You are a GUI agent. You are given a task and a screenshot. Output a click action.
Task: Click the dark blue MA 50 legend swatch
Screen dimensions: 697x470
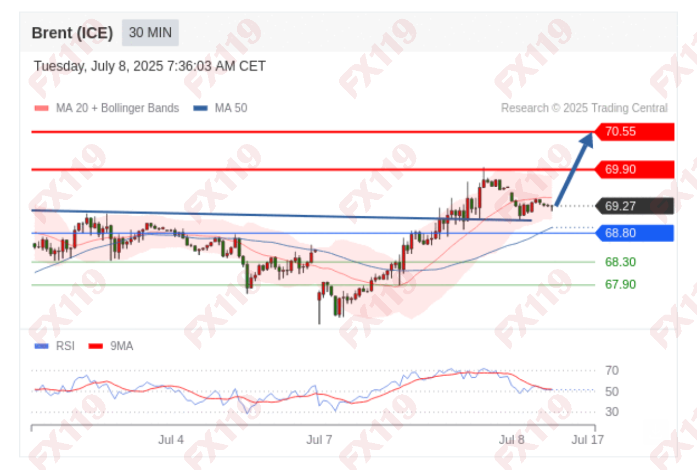pos(201,108)
